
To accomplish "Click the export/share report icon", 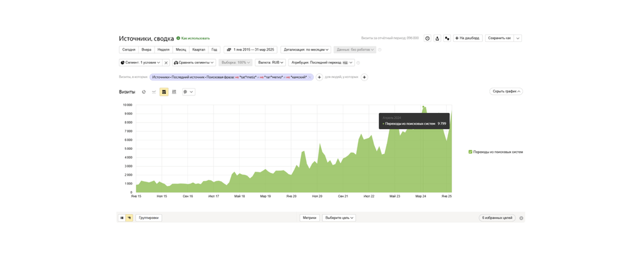I will tap(438, 39).
